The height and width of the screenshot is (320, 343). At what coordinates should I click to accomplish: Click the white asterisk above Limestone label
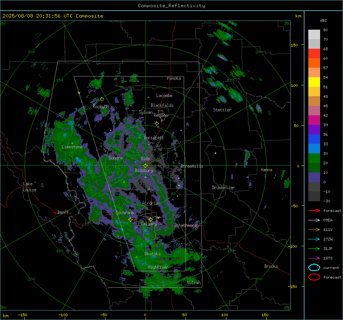[x=72, y=143]
